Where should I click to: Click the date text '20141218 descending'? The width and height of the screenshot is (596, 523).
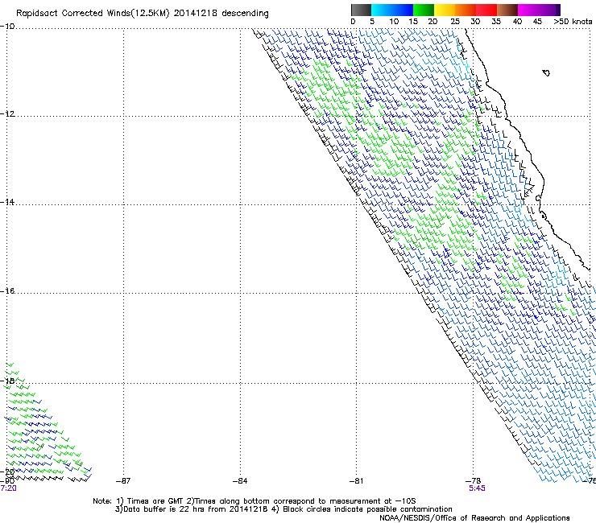[221, 14]
